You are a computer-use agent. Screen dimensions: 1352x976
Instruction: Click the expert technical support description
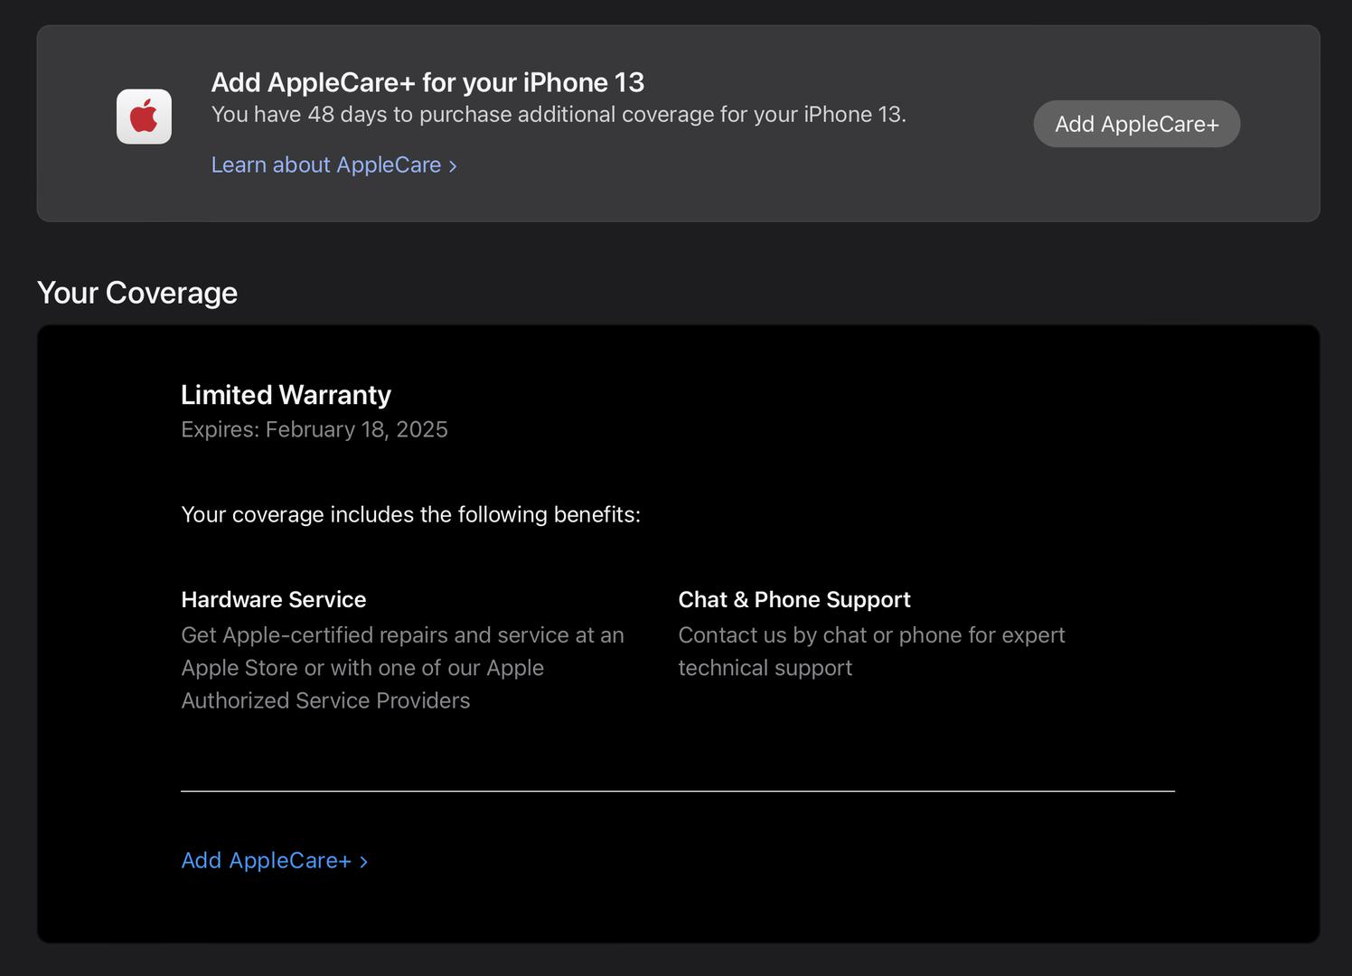coord(872,652)
